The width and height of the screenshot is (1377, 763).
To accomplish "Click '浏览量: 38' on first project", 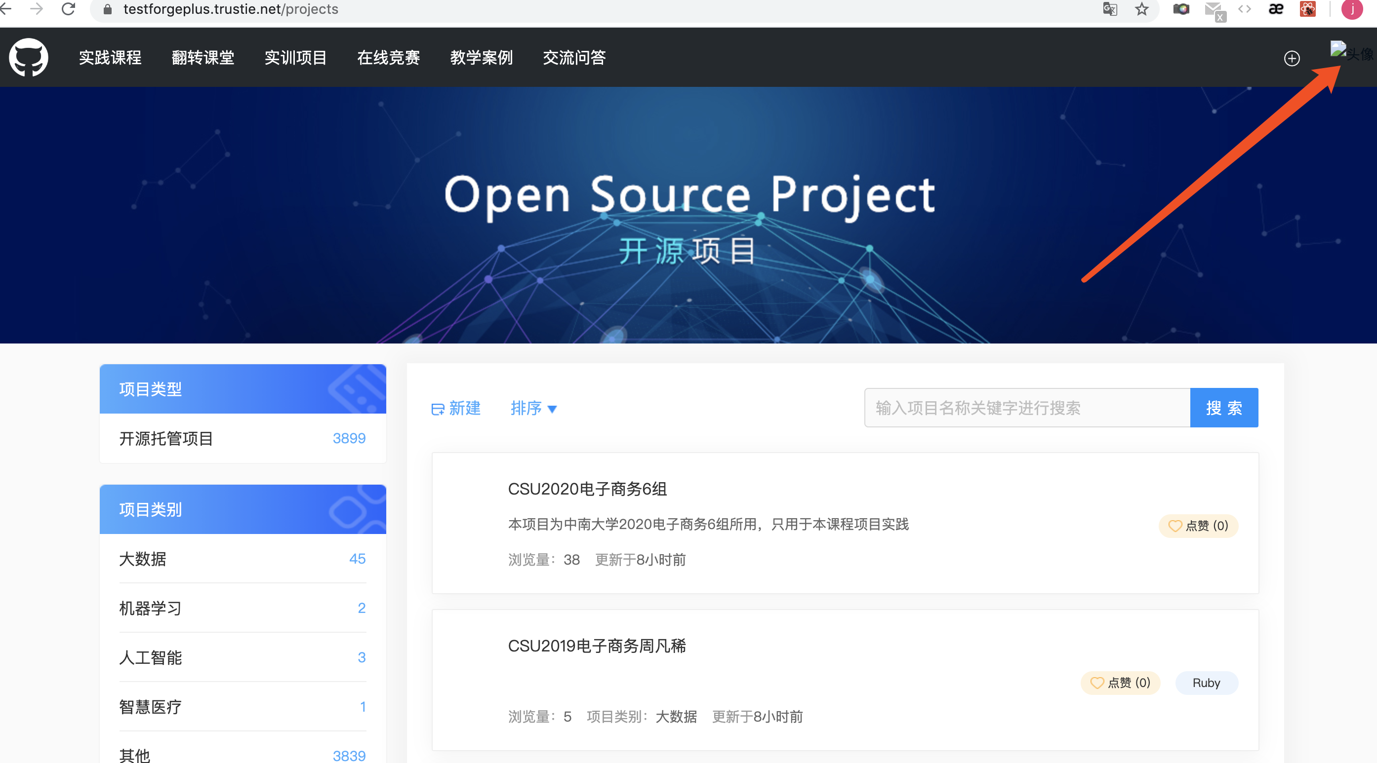I will [544, 560].
